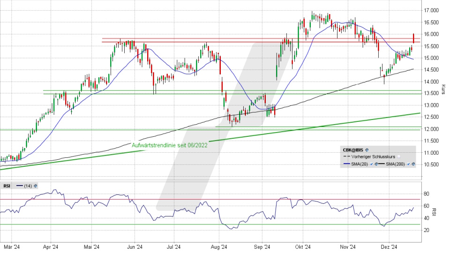Click the Sep '24 date label
Screen dimensions: 450x253
(x=262, y=247)
